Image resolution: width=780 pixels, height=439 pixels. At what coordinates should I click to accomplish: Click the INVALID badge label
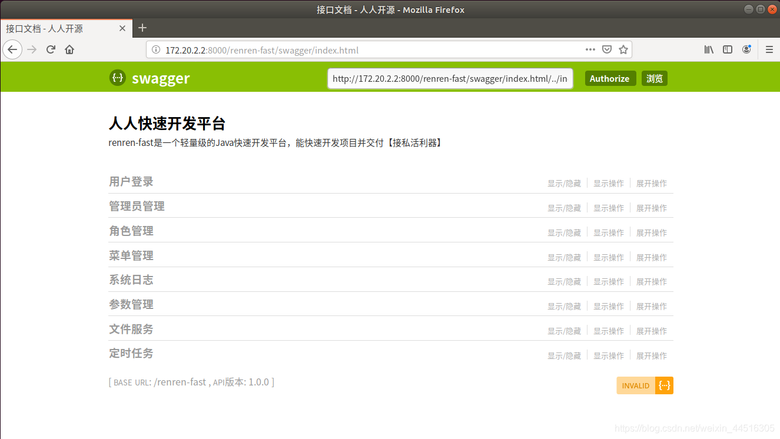coord(636,386)
